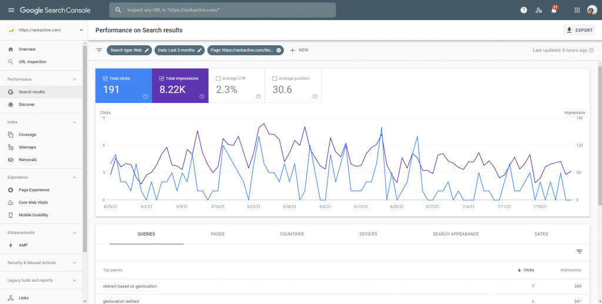Screen dimensions: 602x304
Task: Collapse the Performance section
Action: (x=75, y=79)
